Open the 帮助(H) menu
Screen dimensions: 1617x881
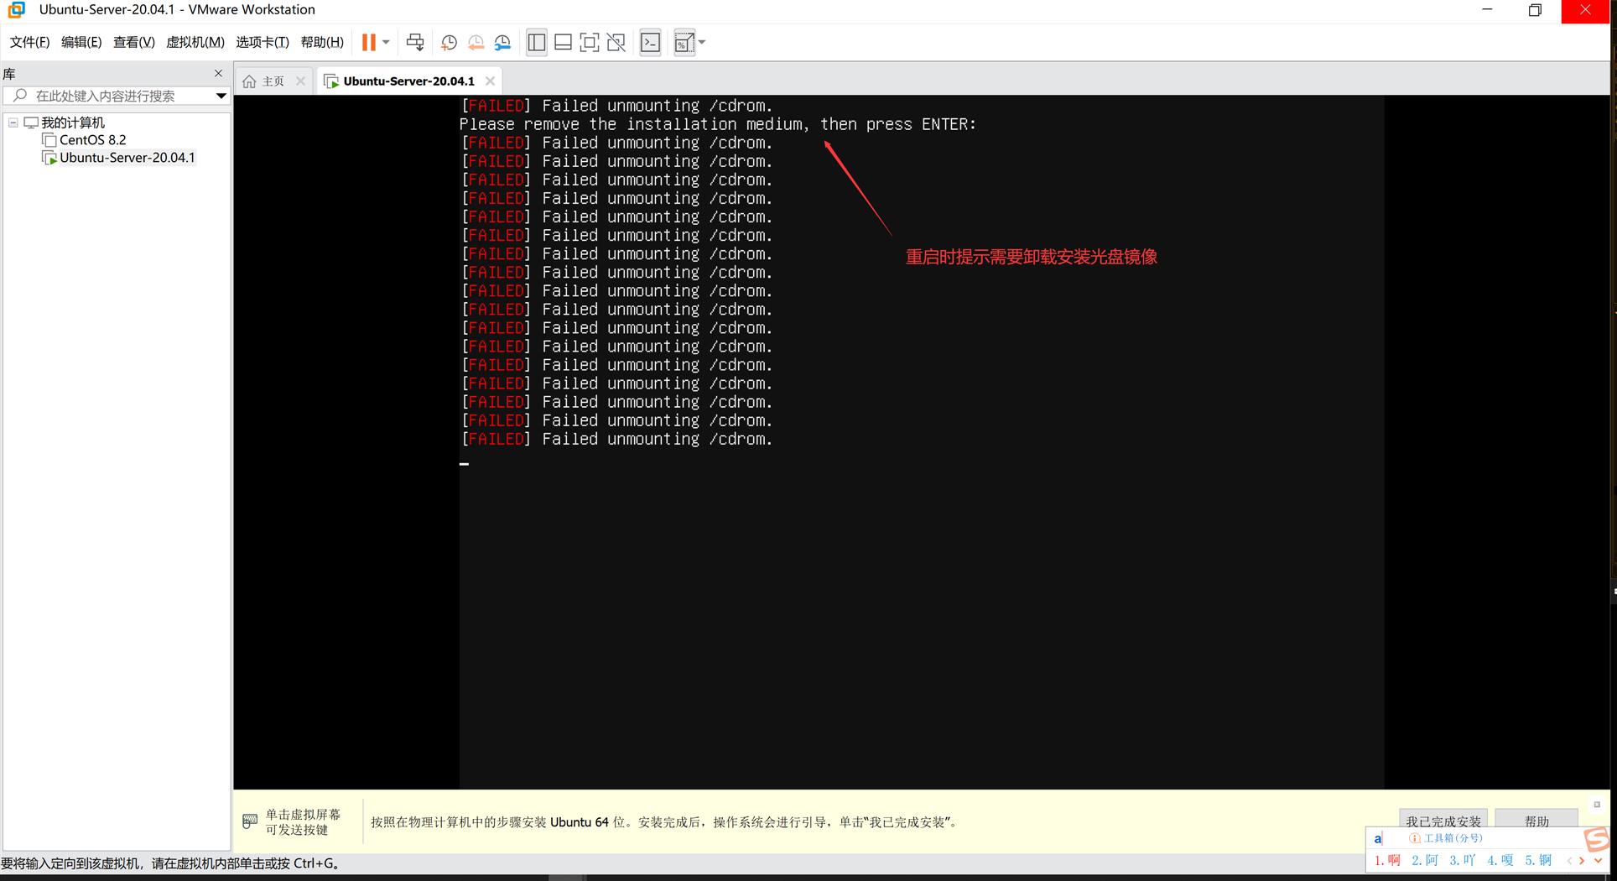322,42
